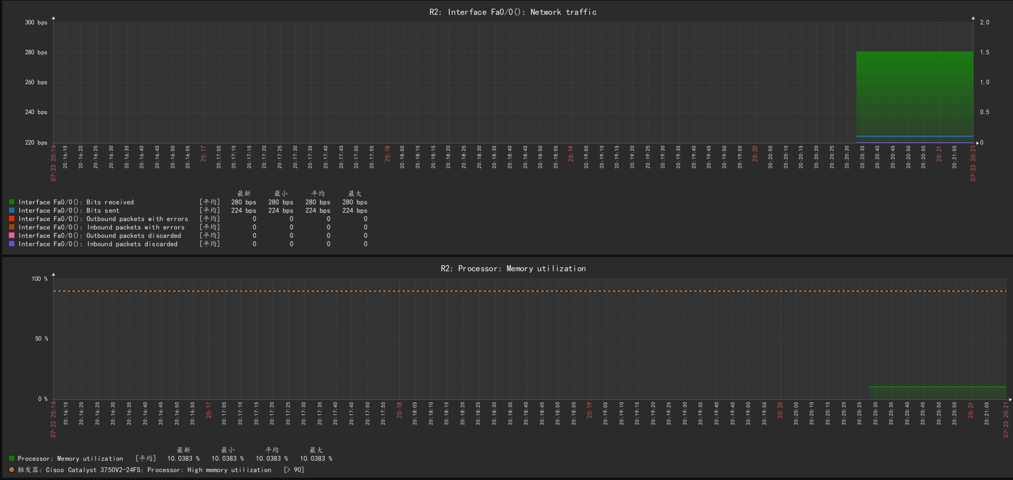Click the green Bits received legend swatch
This screenshot has width=1013, height=480.
point(11,202)
